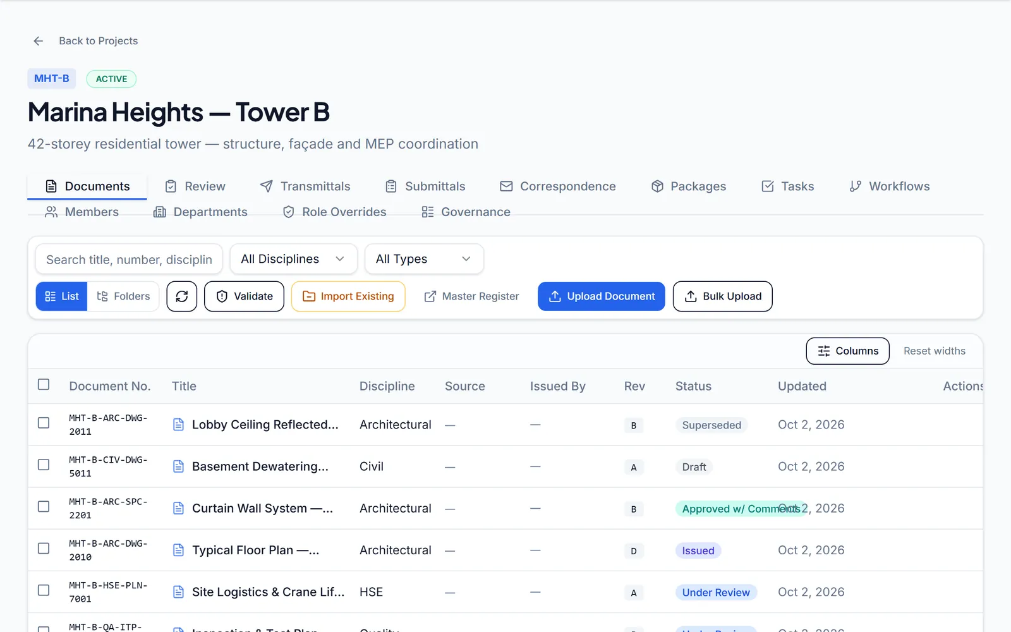Open the All Types dropdown

coord(424,259)
